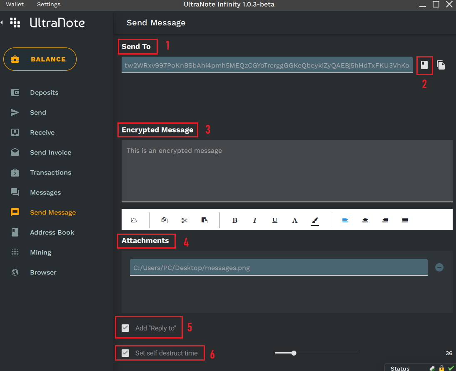This screenshot has width=456, height=371.
Task: Click into the encrypted message text area
Action: [287, 171]
